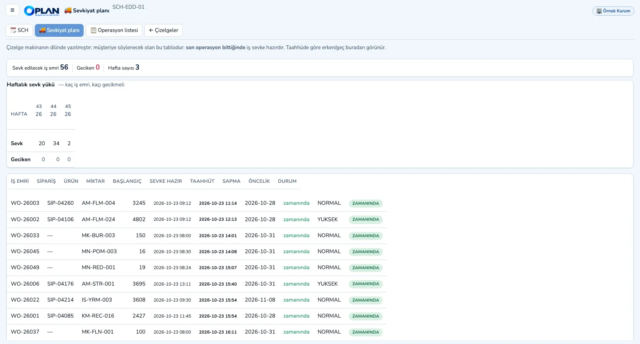Open the hamburger menu

tap(12, 10)
